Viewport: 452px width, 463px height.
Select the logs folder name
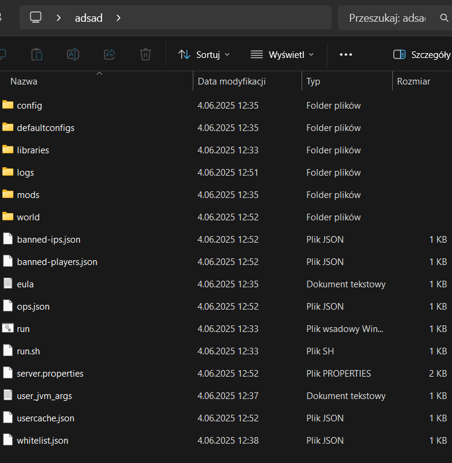click(x=25, y=173)
